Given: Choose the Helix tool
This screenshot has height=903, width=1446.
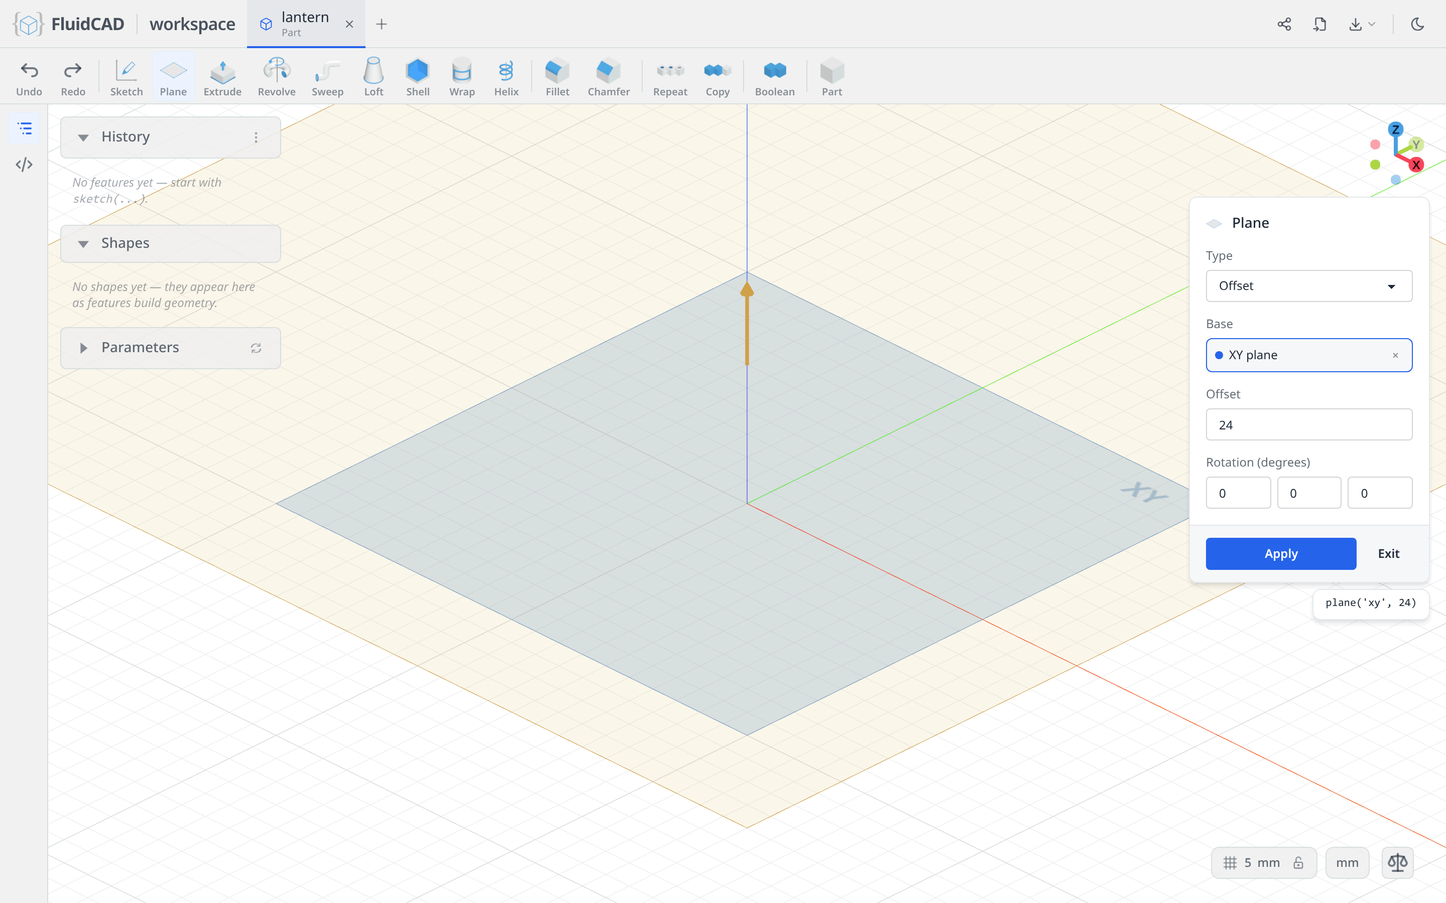Looking at the screenshot, I should [x=506, y=77].
